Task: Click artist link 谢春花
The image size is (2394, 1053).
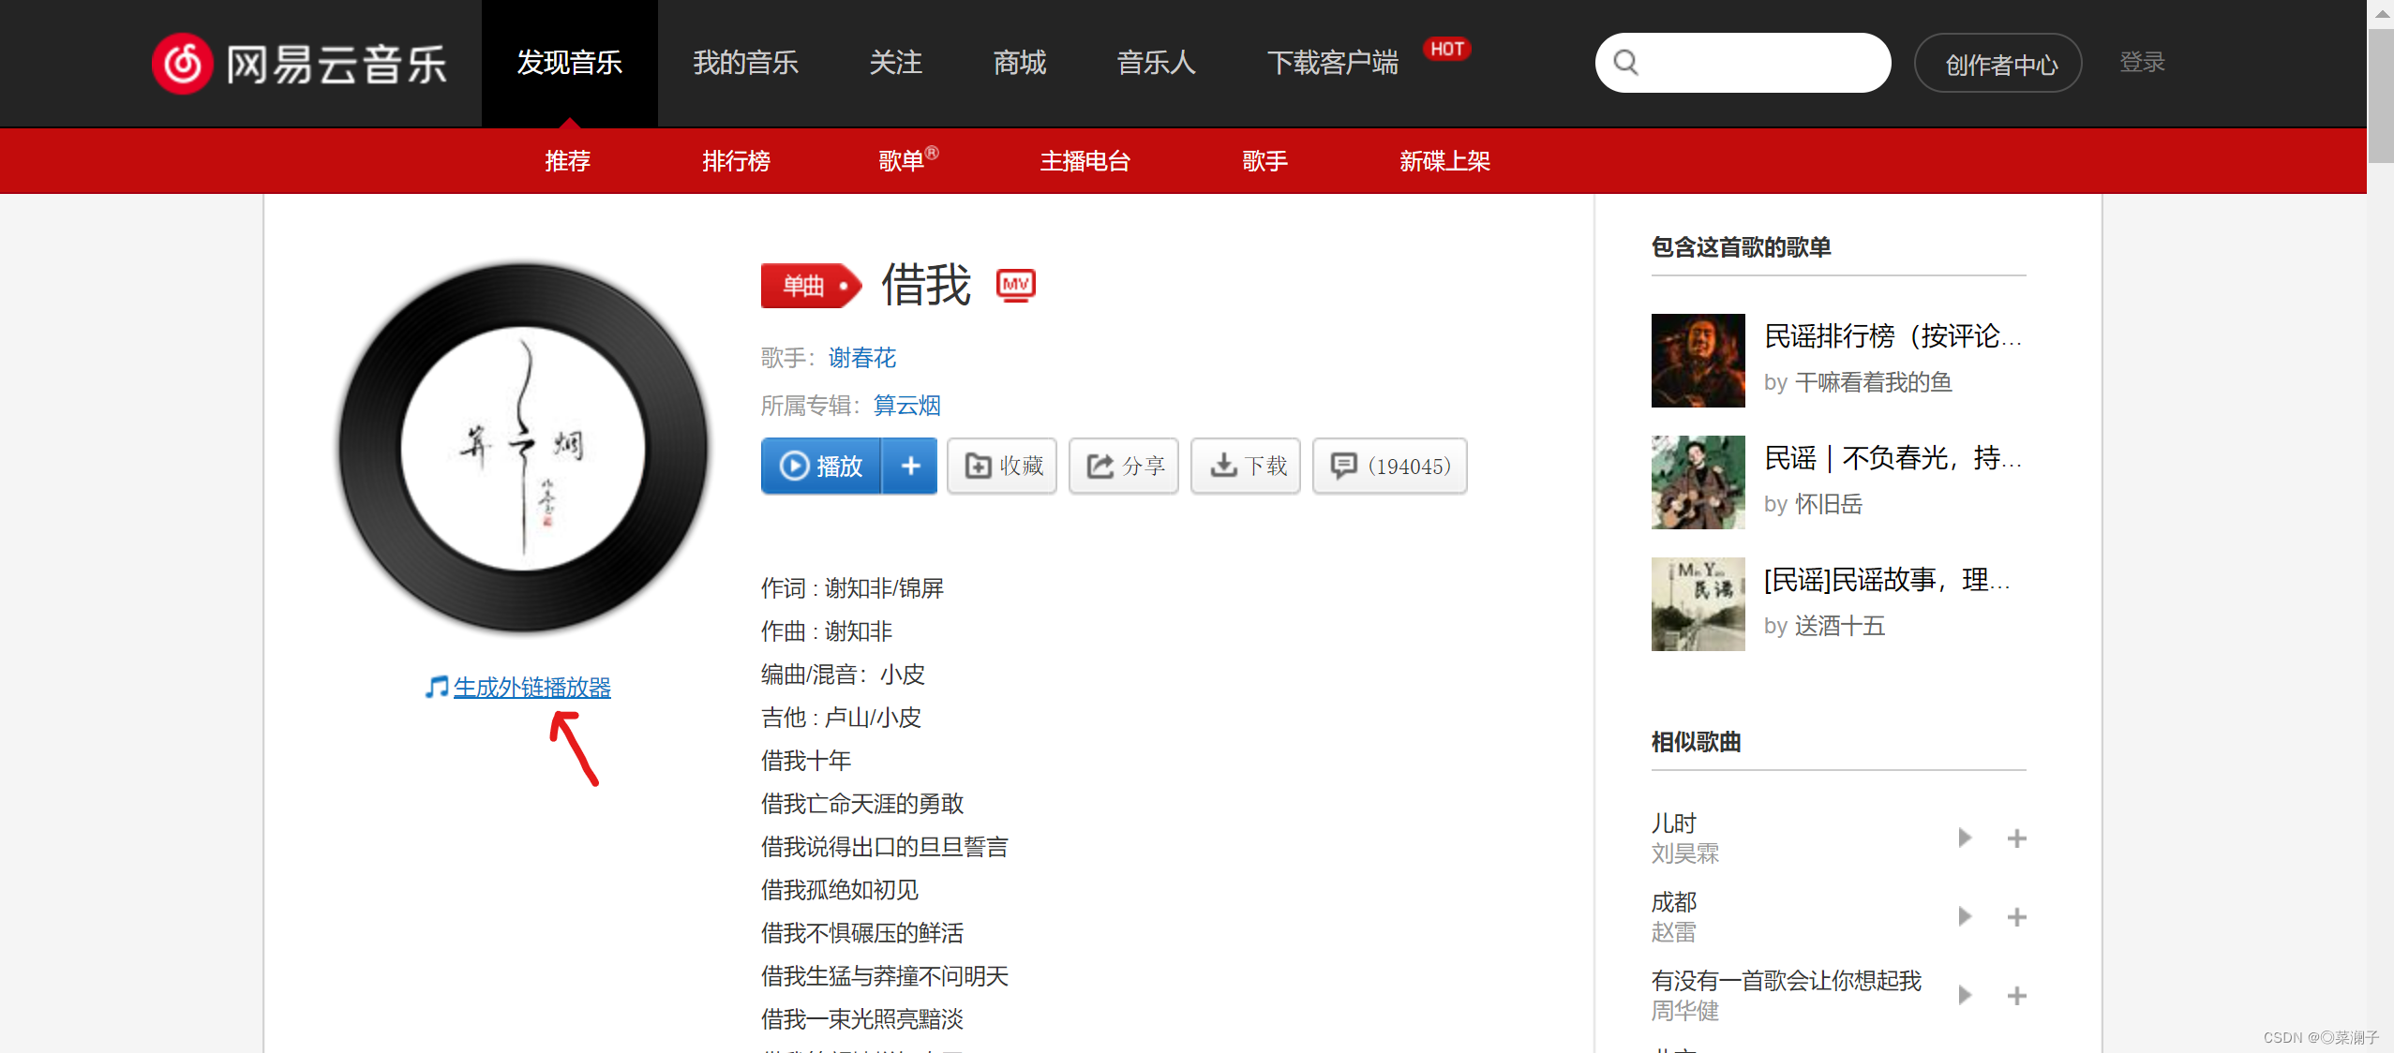Action: coord(861,358)
